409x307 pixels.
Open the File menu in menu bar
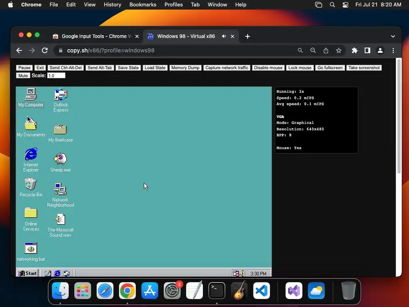(54, 4)
